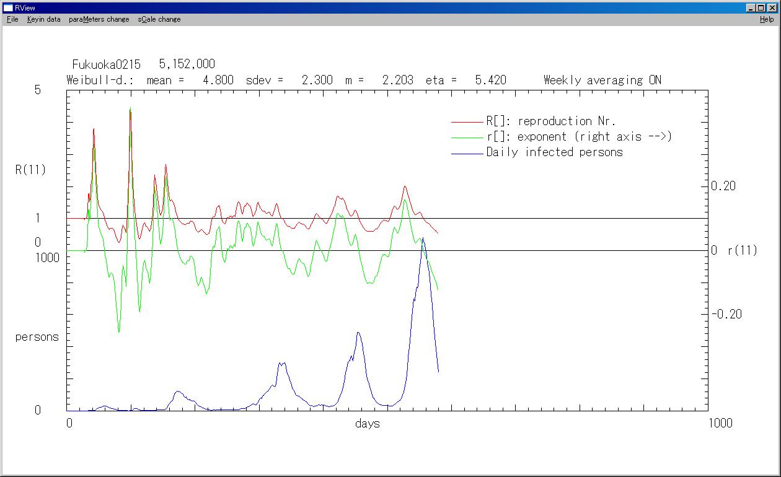Screen dimensions: 781x477
Task: Open the paraMeters change menu
Action: pyautogui.click(x=99, y=19)
